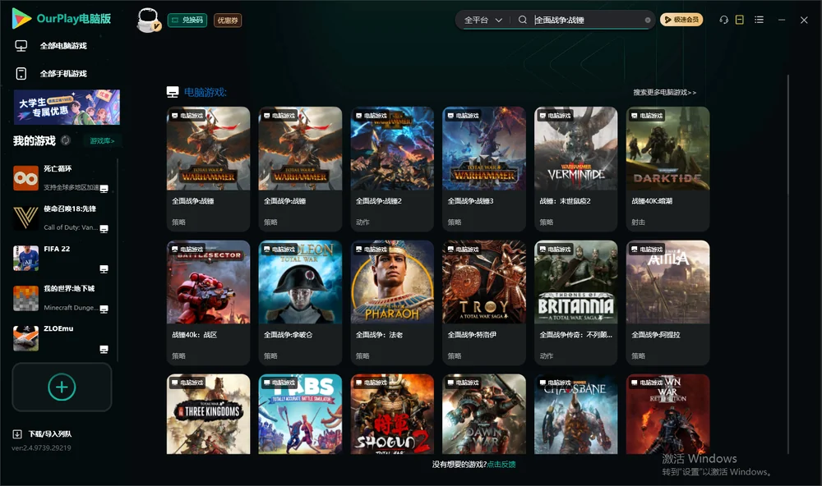Add a game with the plus button
The width and height of the screenshot is (822, 486).
point(62,387)
